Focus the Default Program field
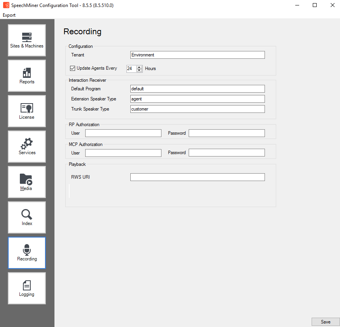This screenshot has height=327, width=340. (x=197, y=89)
